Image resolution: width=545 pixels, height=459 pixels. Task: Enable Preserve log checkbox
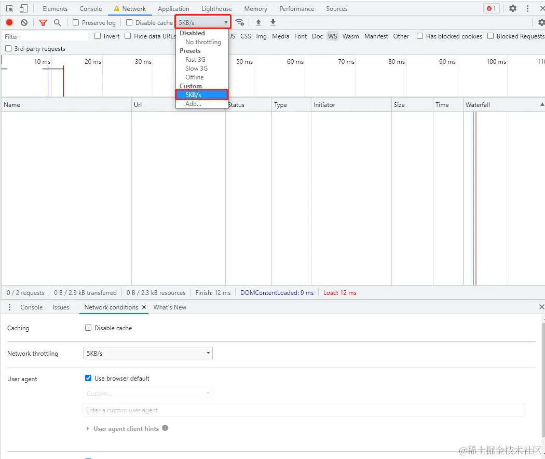coord(76,23)
